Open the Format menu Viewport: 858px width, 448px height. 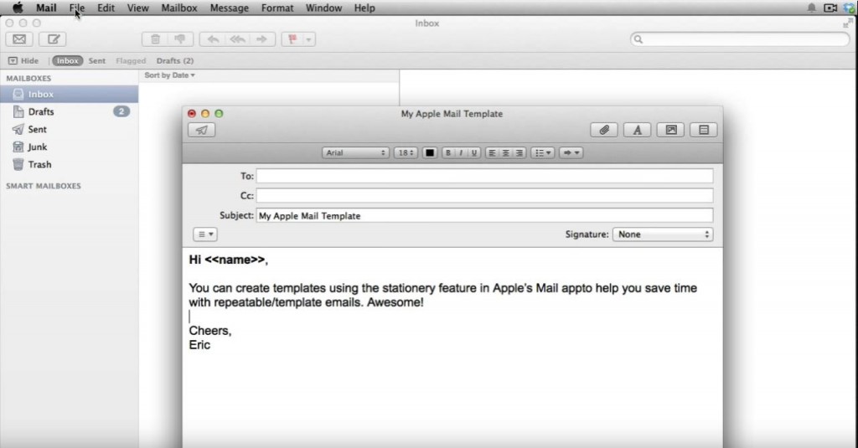pyautogui.click(x=277, y=8)
